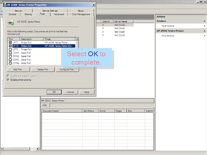Screen dimensions: 207x155
Task: Collapse the Printers section in Actions pane
Action: click(x=204, y=21)
